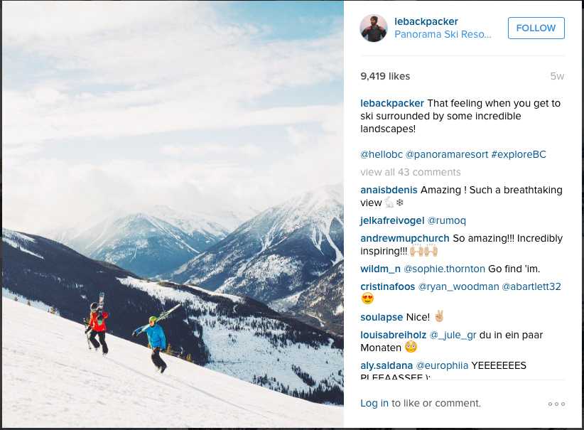Open Panorama Ski Resort location link
Image resolution: width=584 pixels, height=430 pixels.
[443, 34]
